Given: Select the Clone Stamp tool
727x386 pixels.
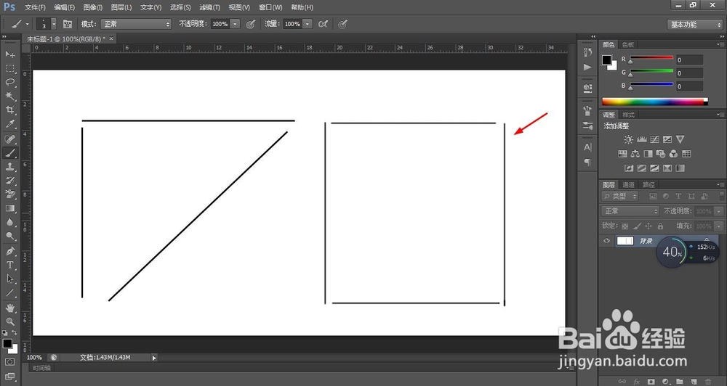Looking at the screenshot, I should [x=9, y=167].
